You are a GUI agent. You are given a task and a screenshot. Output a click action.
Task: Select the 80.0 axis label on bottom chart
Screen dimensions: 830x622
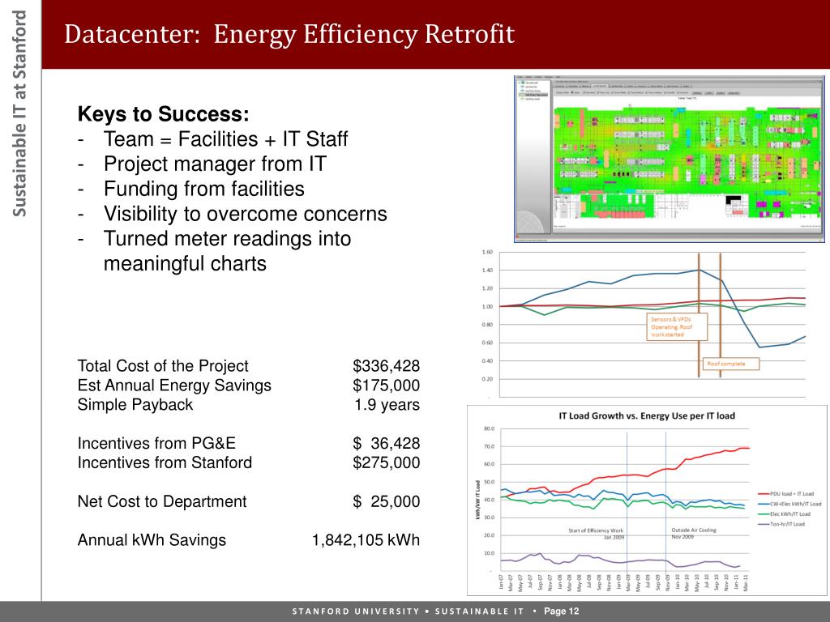(x=489, y=429)
